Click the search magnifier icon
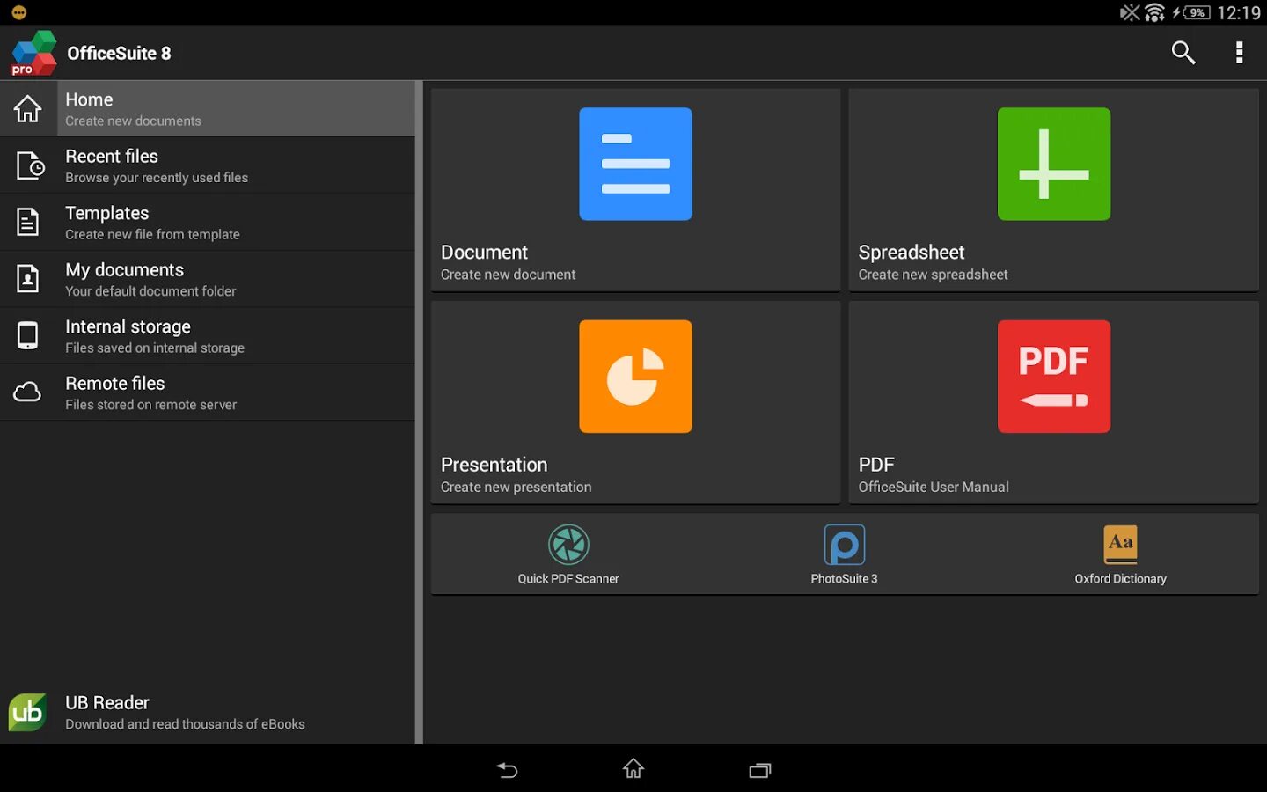Image resolution: width=1267 pixels, height=792 pixels. 1183,52
